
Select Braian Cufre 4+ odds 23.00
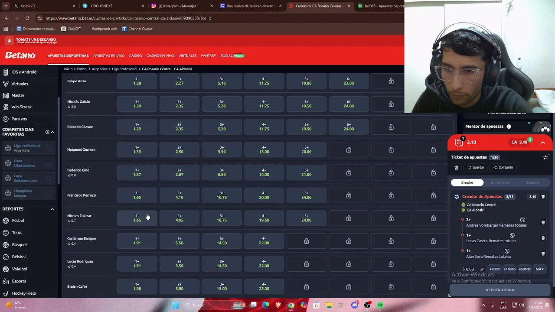point(264,286)
